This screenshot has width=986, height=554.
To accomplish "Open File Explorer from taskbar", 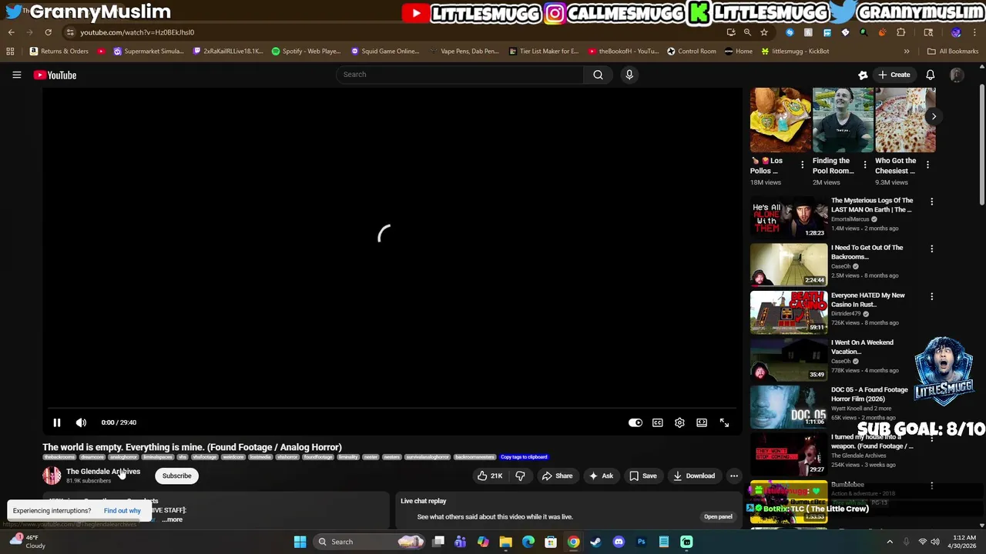I will (x=505, y=542).
